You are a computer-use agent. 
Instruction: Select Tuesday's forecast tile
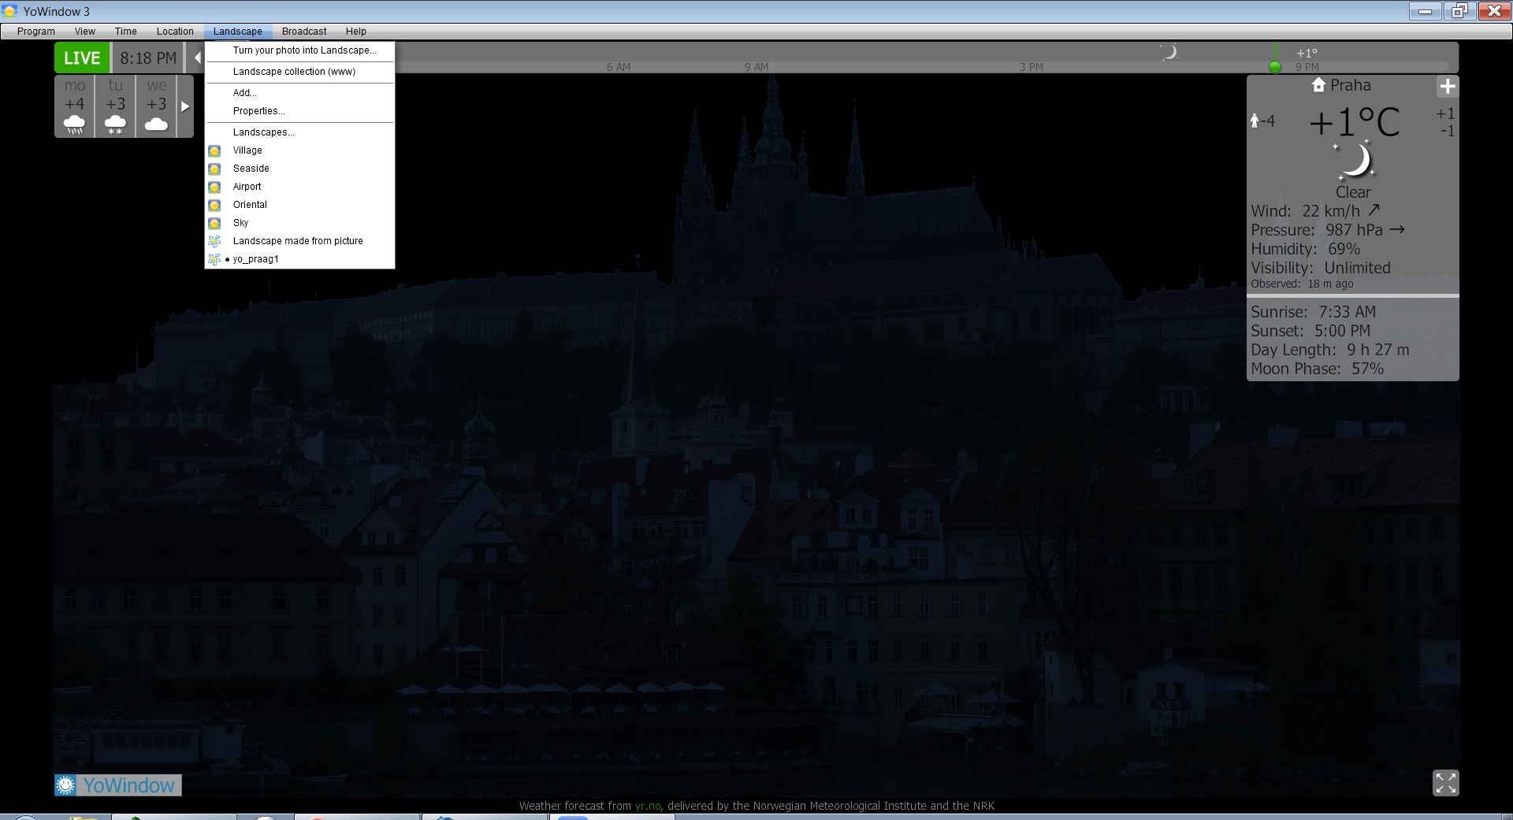[x=115, y=106]
